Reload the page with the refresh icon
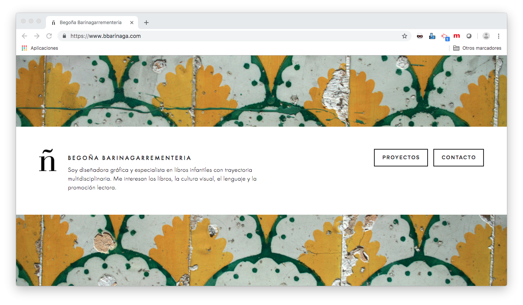 (49, 36)
